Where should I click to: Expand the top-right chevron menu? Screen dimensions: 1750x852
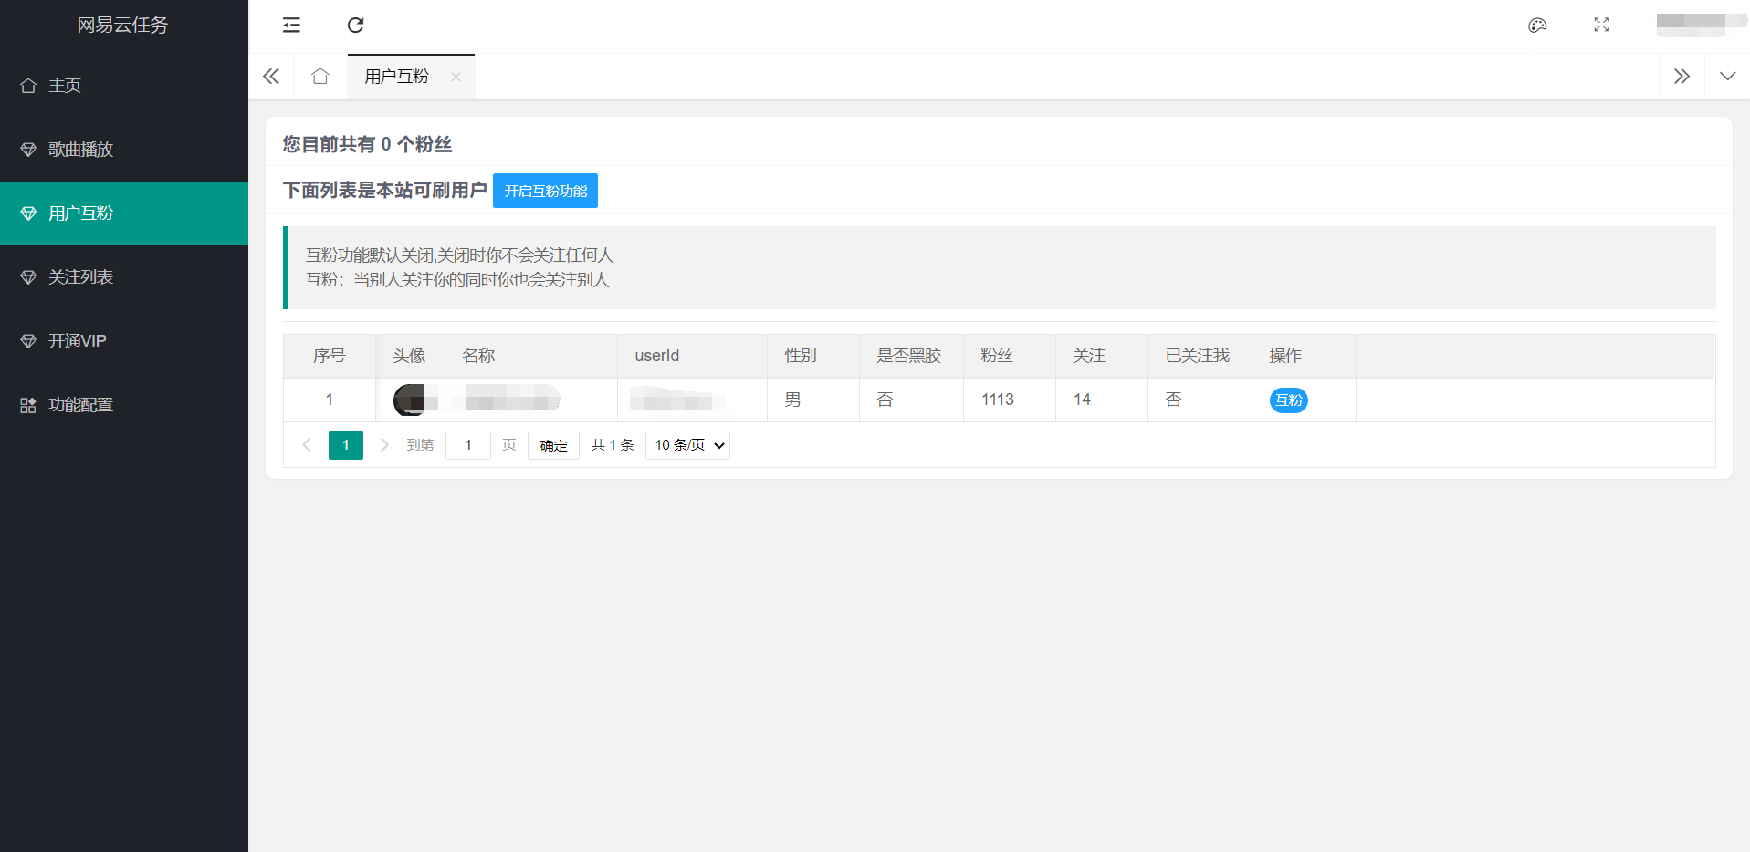click(1728, 77)
